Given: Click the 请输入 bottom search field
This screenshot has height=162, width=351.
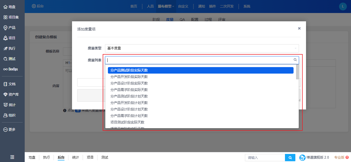Looking at the screenshot, I should tap(265, 158).
